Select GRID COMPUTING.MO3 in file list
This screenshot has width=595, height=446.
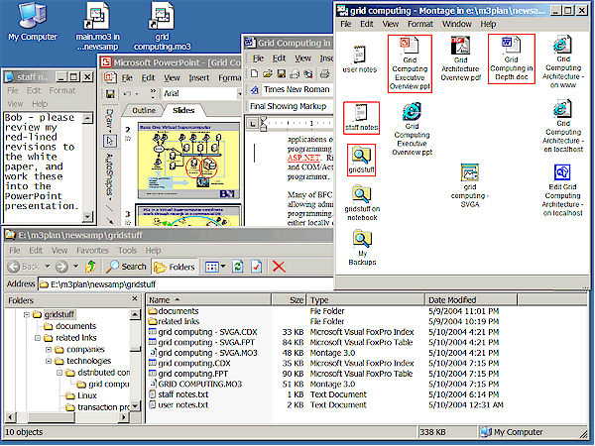coord(195,384)
